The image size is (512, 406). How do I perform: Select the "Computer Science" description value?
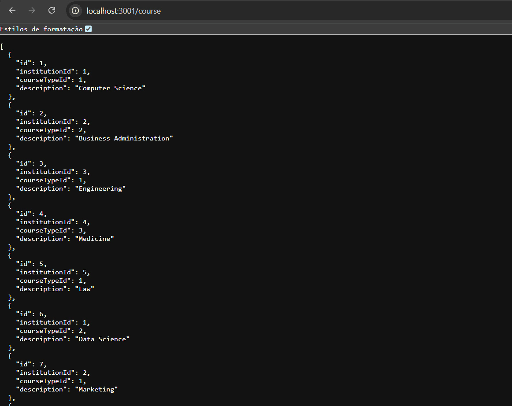tap(110, 88)
